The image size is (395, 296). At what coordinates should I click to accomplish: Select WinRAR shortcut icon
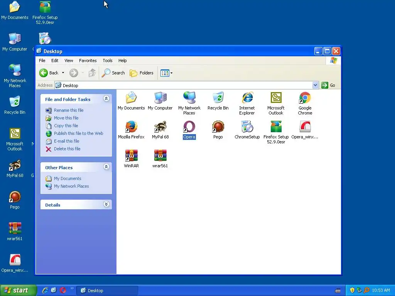131,159
